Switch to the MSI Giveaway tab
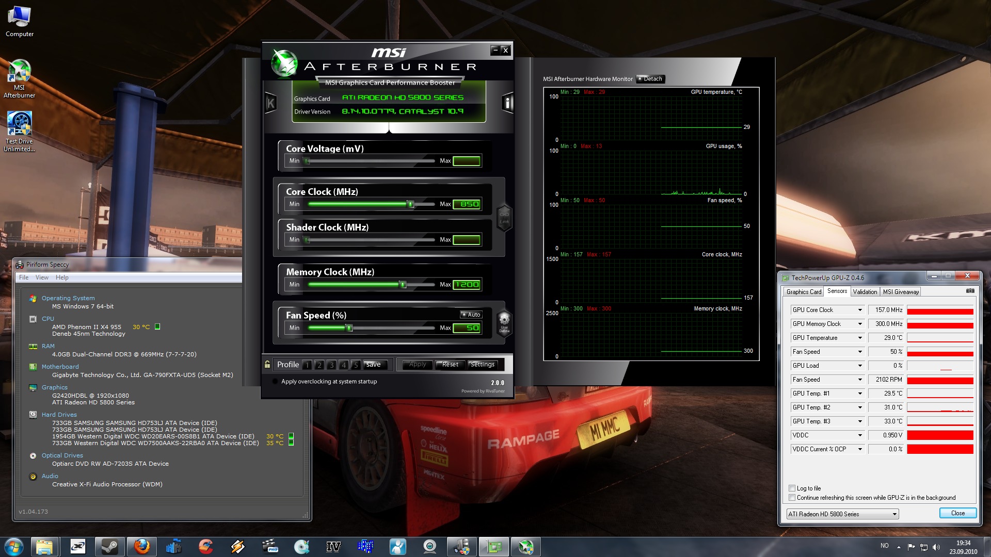Screen dimensions: 991x557 pyautogui.click(x=901, y=292)
